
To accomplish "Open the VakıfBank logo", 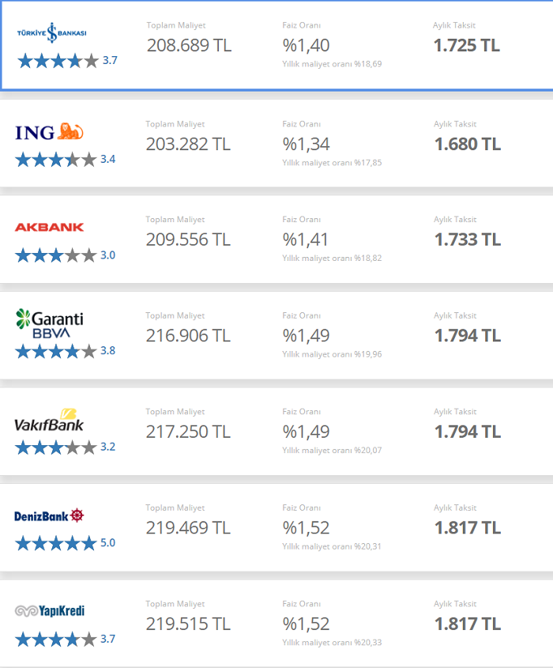I will 49,420.
